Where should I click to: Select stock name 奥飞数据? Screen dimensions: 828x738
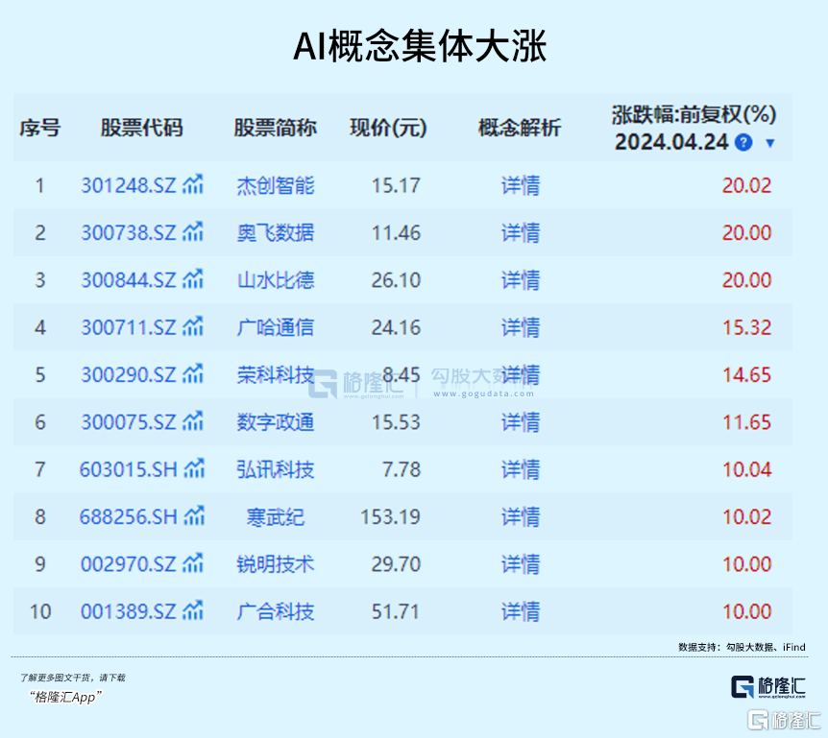[x=275, y=232]
